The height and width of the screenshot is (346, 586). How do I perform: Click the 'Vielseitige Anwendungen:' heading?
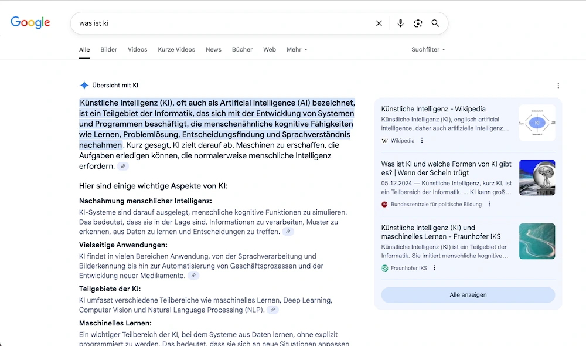(x=123, y=245)
